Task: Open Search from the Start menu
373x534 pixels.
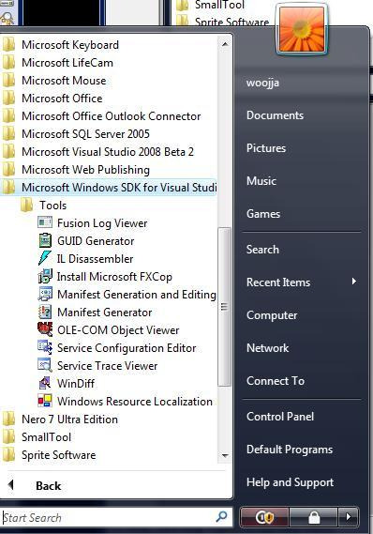Action: pyautogui.click(x=262, y=250)
